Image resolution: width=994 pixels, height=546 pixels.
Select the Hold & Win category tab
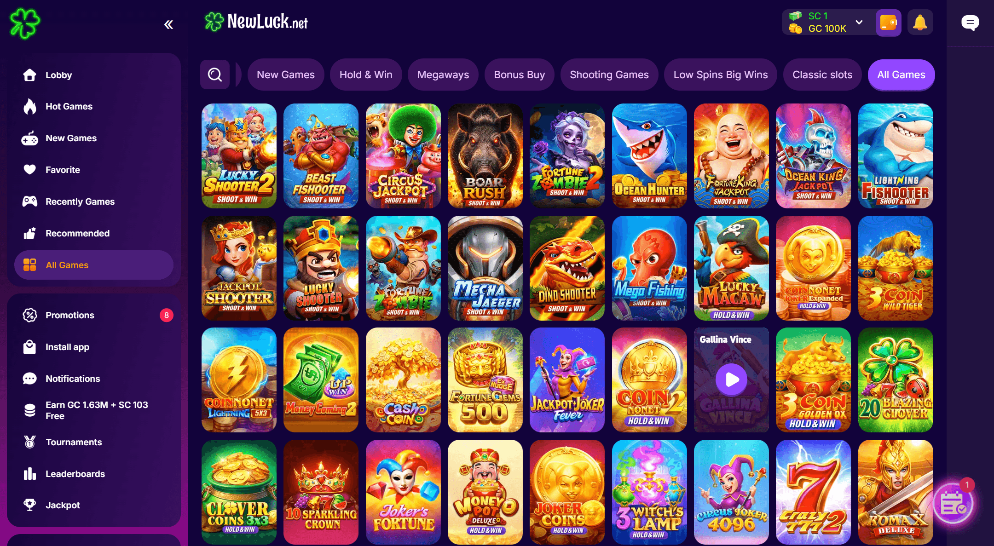click(x=366, y=75)
